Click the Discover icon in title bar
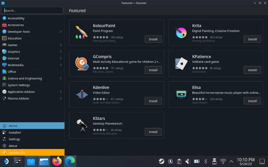 pyautogui.click(x=3, y=3)
